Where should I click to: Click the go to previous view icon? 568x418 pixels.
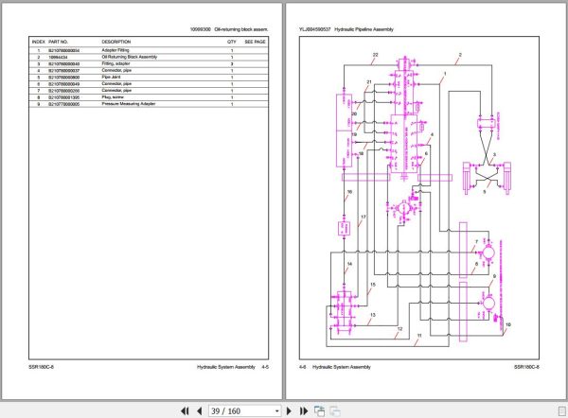click(319, 411)
